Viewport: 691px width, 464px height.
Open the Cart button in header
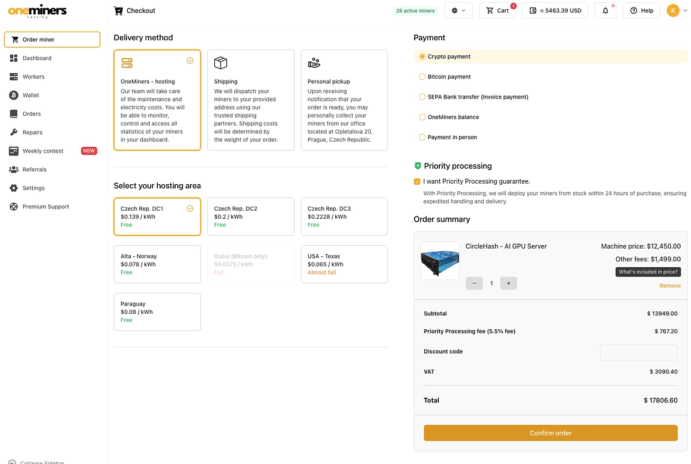pos(497,10)
